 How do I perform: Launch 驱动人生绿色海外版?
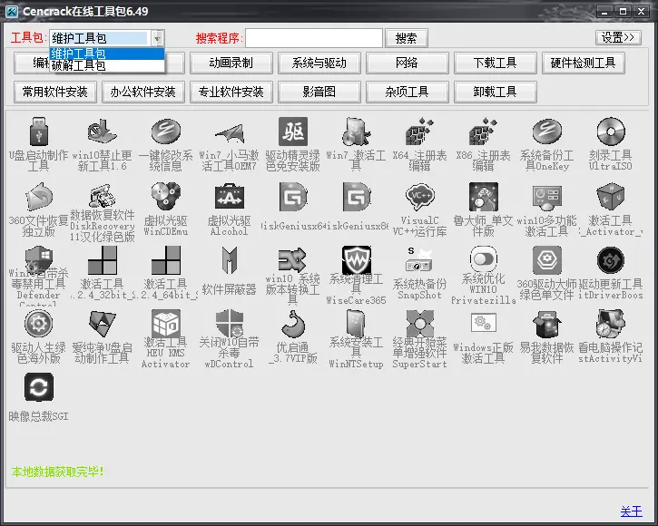(39, 324)
